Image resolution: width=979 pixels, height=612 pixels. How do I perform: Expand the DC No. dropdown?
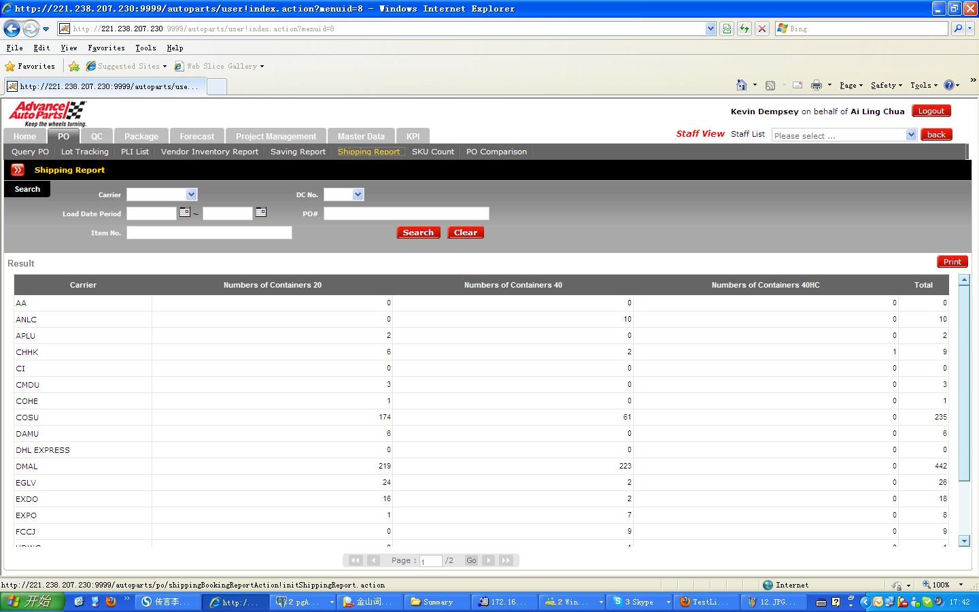click(358, 194)
